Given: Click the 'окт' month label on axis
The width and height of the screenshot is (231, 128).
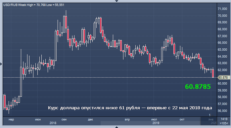Looking at the screenshot, I should 182,119.
